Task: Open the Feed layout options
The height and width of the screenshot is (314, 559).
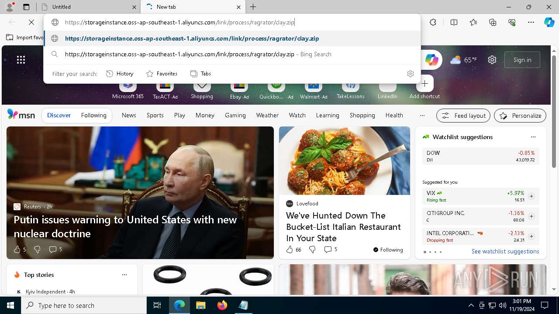Action: click(x=463, y=116)
